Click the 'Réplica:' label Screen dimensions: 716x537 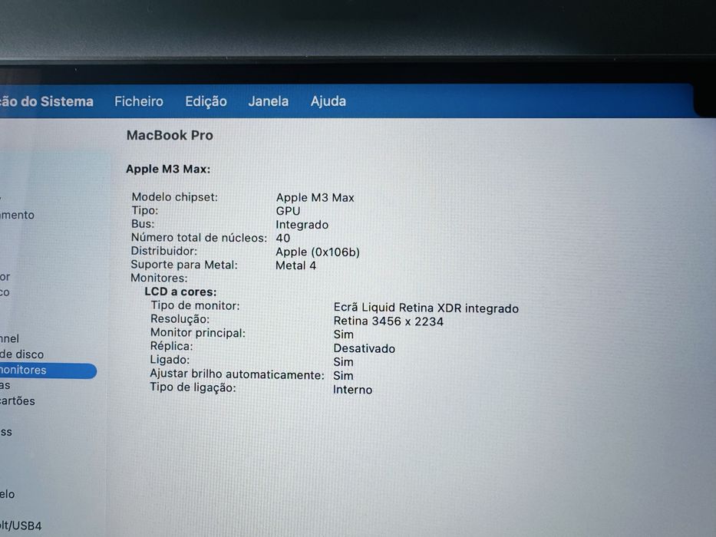click(x=171, y=346)
